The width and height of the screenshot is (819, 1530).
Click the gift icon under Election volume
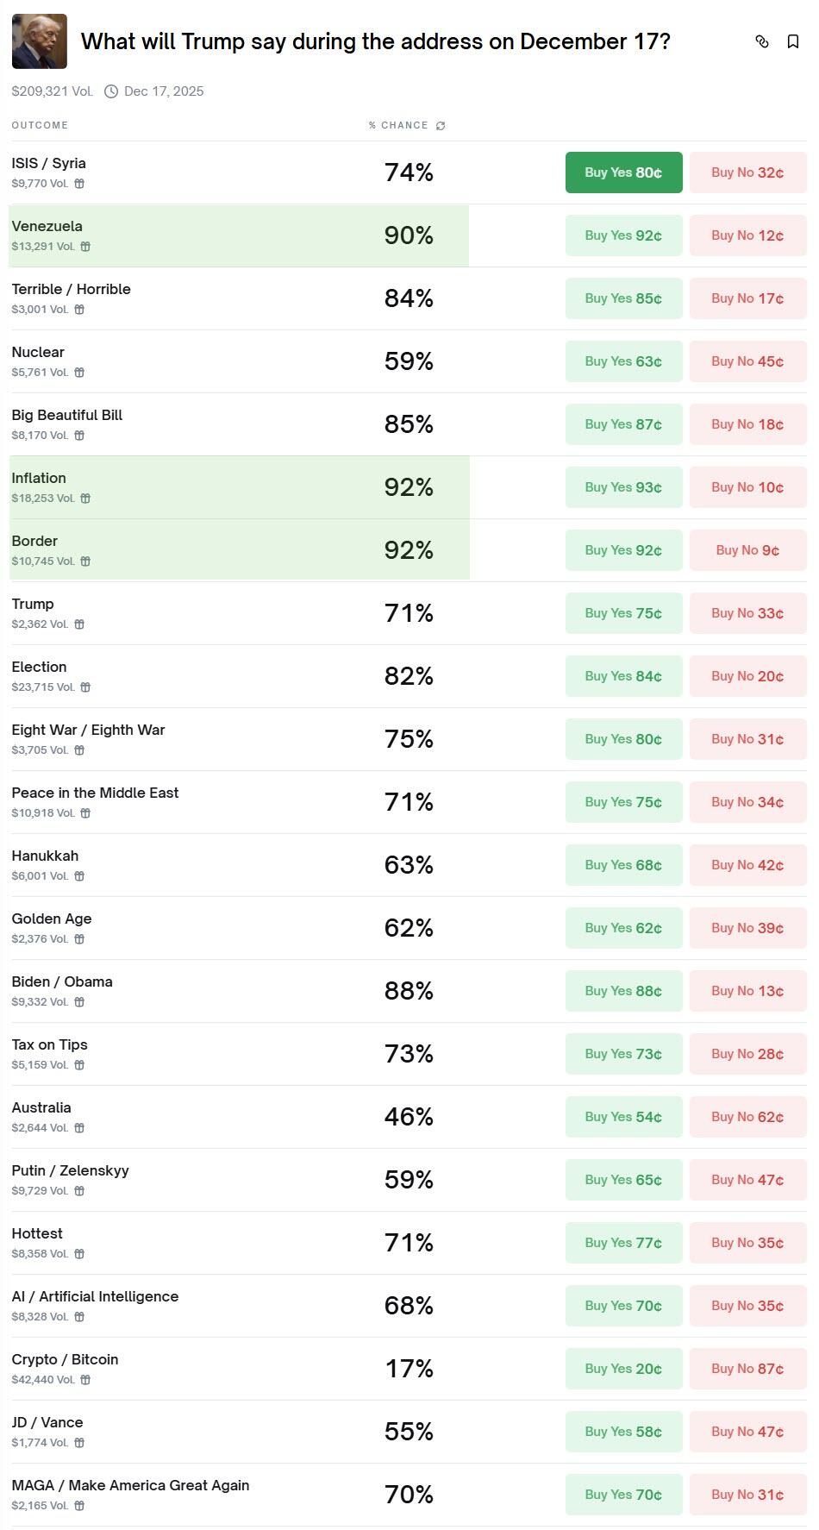pos(85,687)
